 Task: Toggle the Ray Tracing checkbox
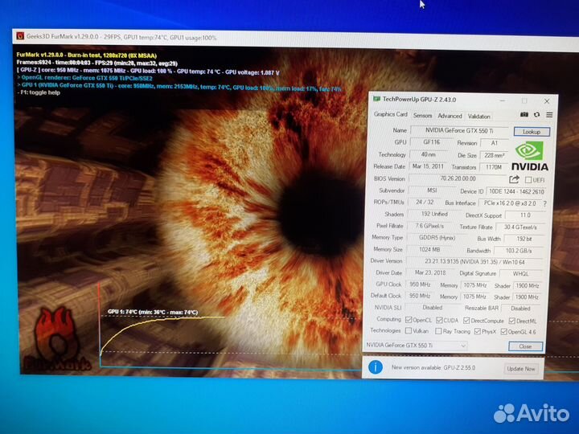point(438,331)
